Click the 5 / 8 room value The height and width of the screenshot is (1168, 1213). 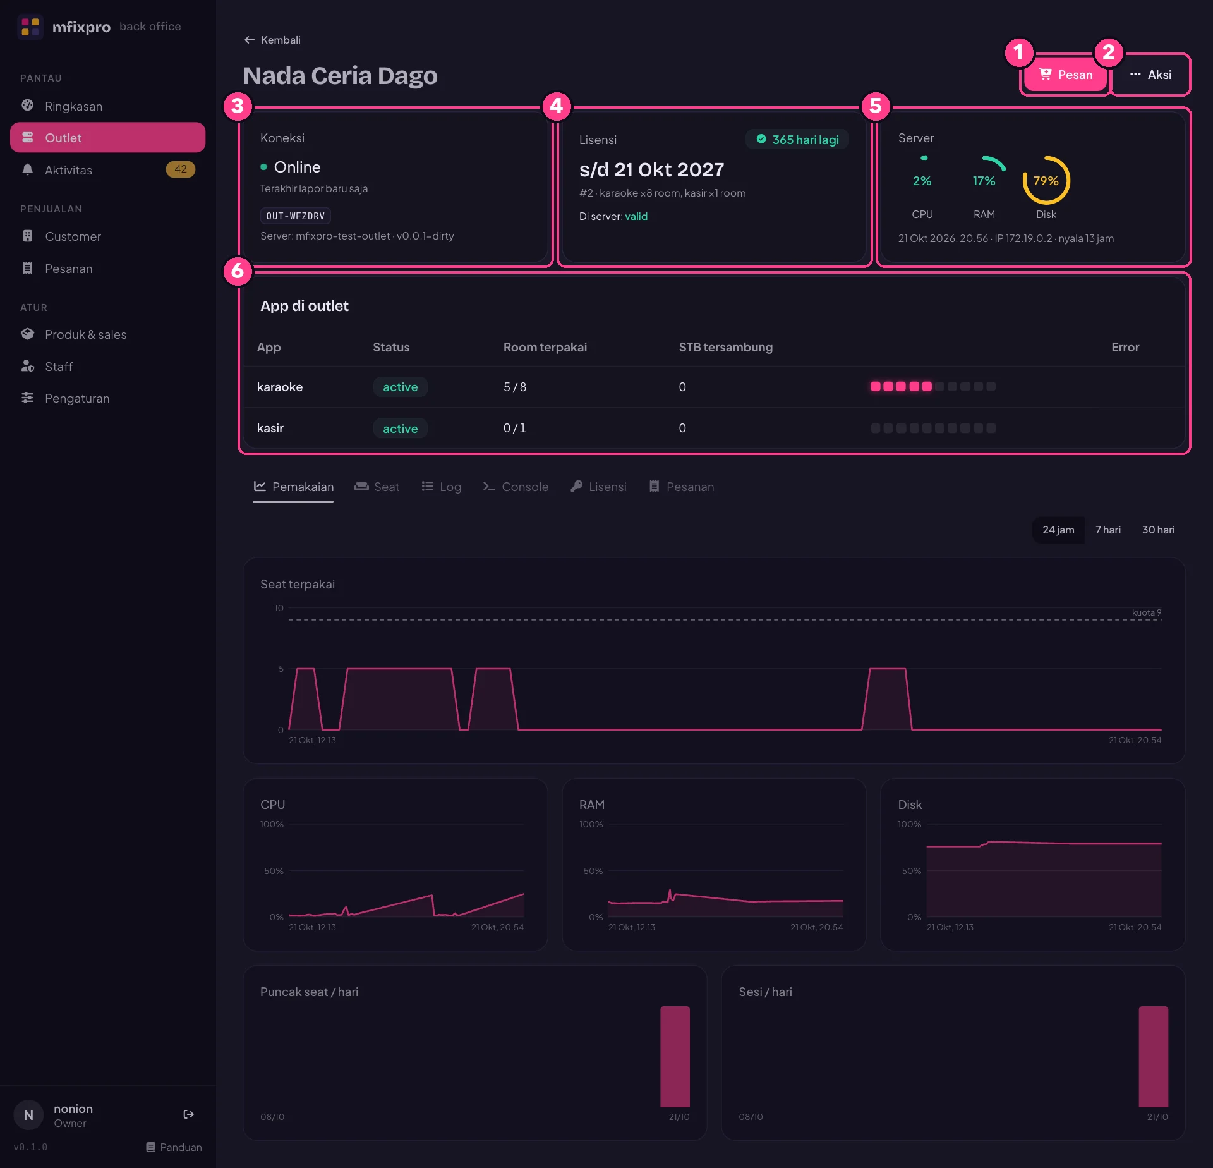514,387
